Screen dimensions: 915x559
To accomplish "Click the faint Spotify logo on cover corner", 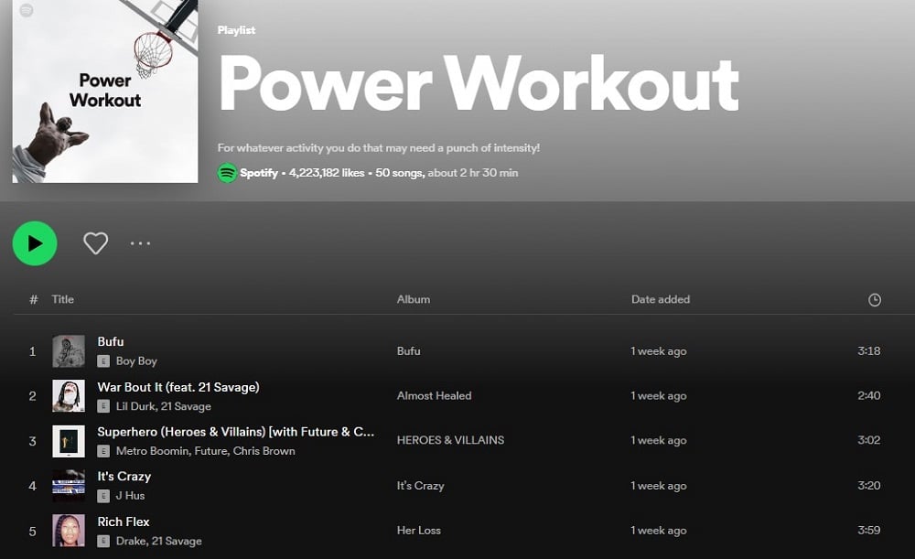I will (x=27, y=10).
